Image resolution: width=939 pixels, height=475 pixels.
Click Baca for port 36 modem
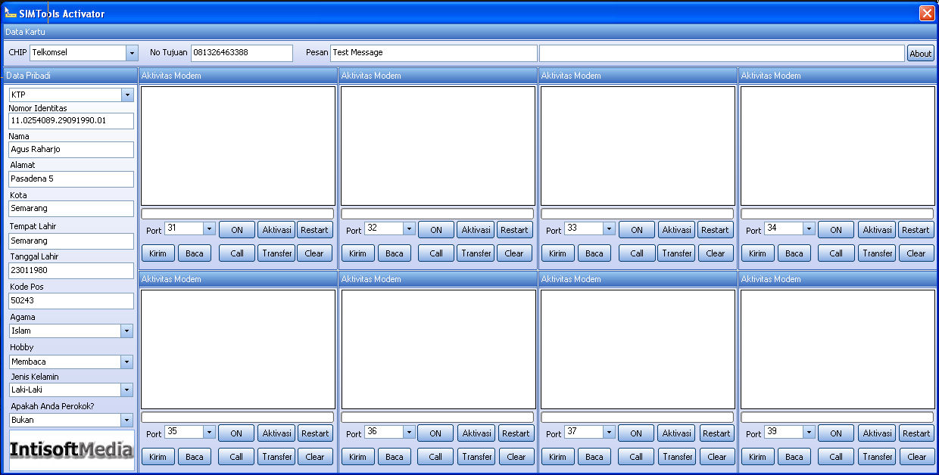pyautogui.click(x=395, y=457)
